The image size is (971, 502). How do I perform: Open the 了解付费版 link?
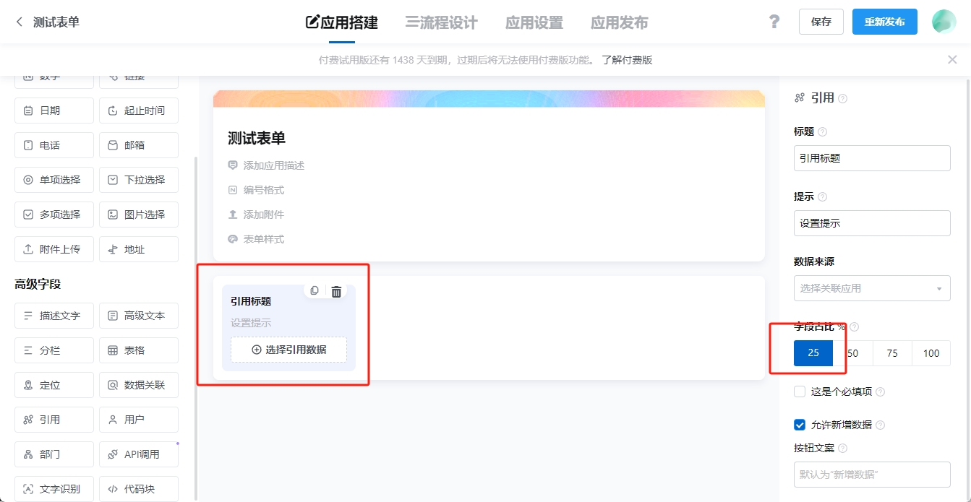(627, 60)
